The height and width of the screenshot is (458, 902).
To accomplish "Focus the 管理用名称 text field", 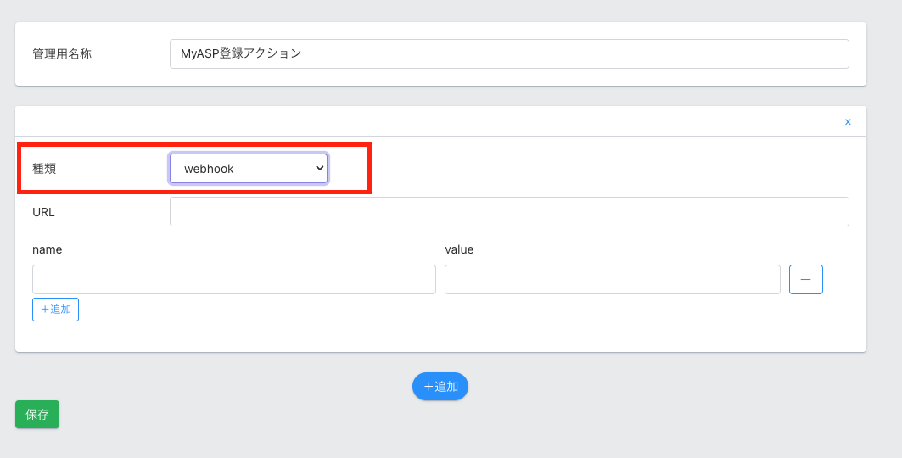I will 509,53.
